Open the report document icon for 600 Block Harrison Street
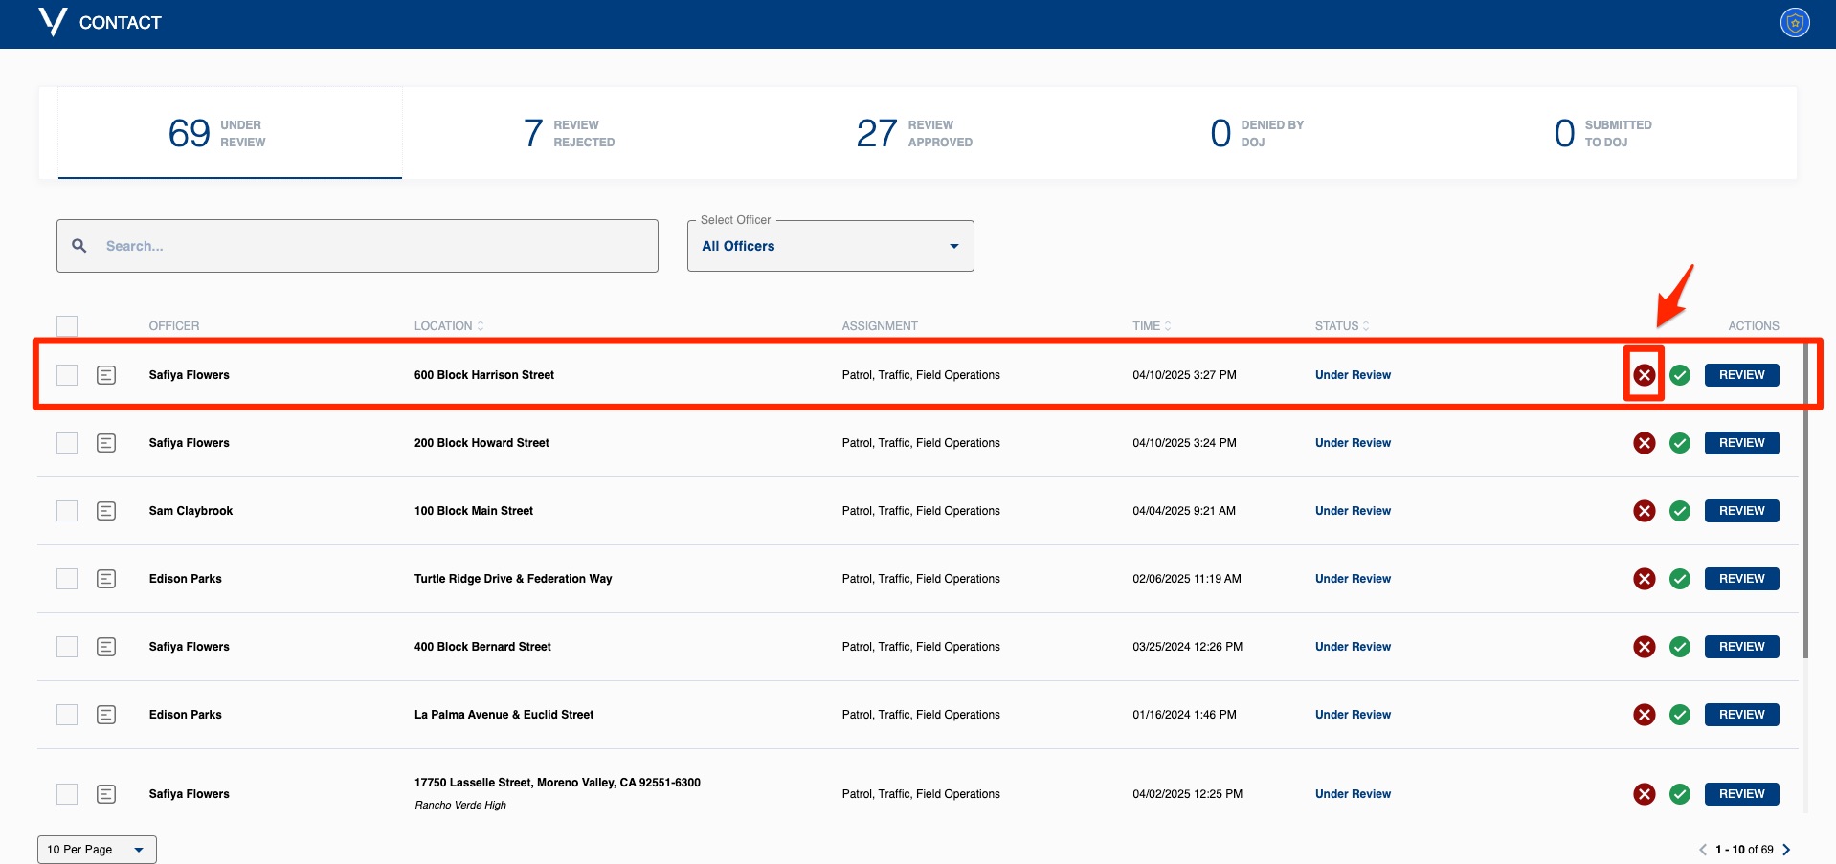 [x=106, y=375]
